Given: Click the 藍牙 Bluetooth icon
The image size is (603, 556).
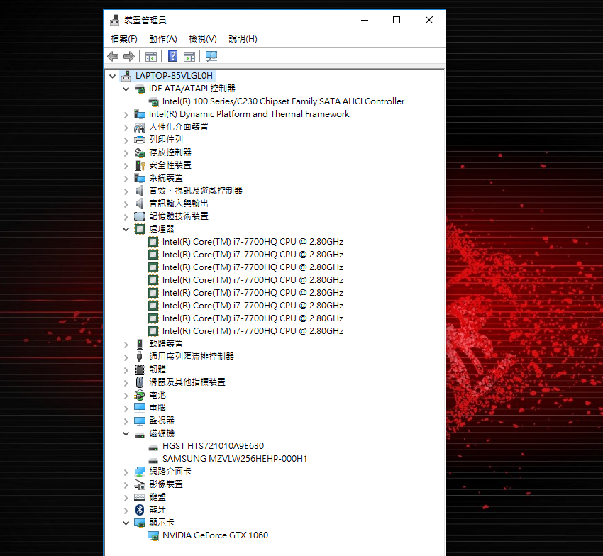Looking at the screenshot, I should click(140, 510).
